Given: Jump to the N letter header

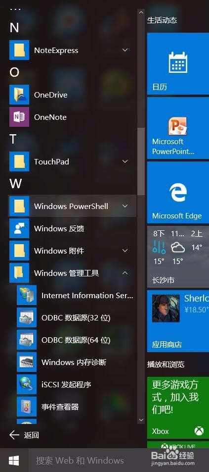Looking at the screenshot, I should pyautogui.click(x=14, y=28).
